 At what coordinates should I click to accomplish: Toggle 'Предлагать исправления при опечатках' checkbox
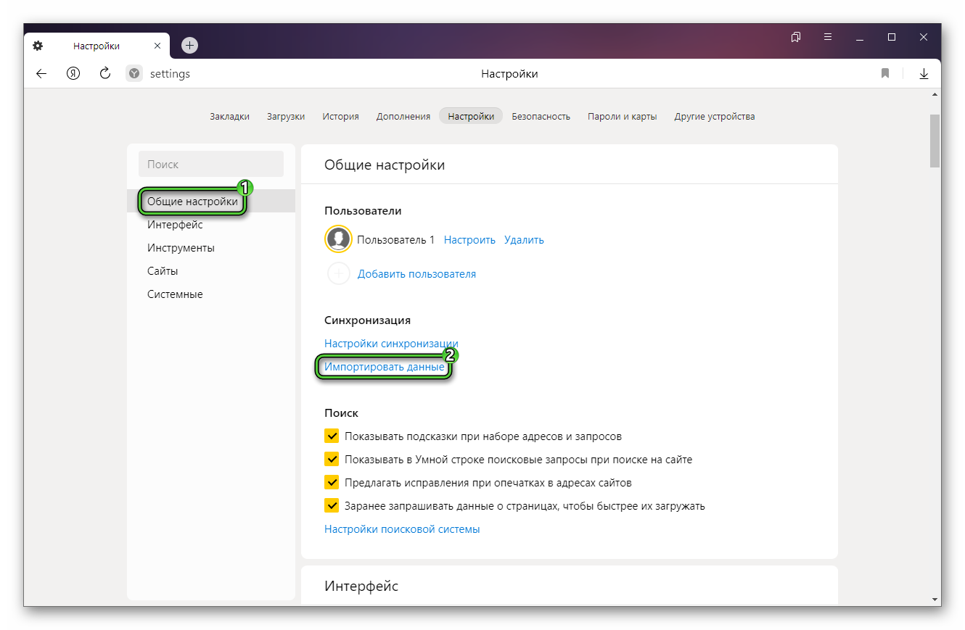(332, 483)
